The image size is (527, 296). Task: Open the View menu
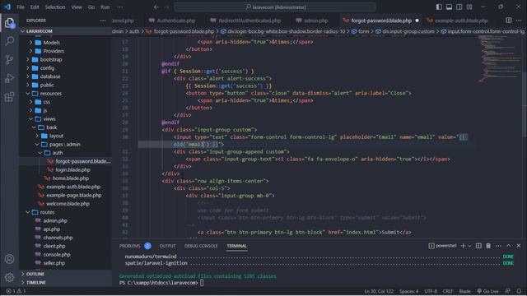pyautogui.click(x=77, y=7)
